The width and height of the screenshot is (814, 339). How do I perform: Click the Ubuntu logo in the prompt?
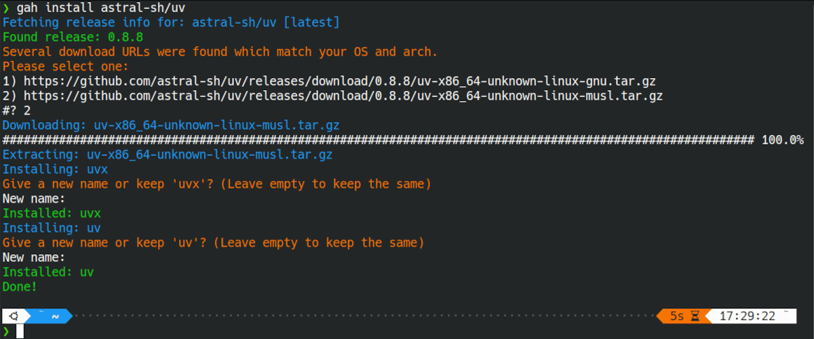14,316
